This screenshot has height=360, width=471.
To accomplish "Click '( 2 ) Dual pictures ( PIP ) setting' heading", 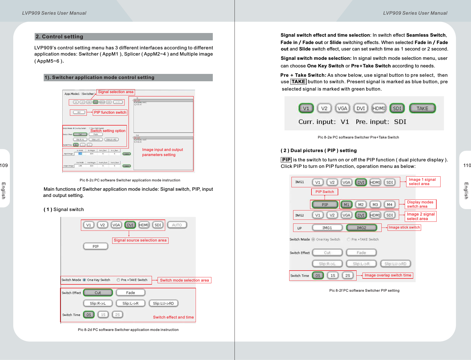I will click(x=319, y=150).
